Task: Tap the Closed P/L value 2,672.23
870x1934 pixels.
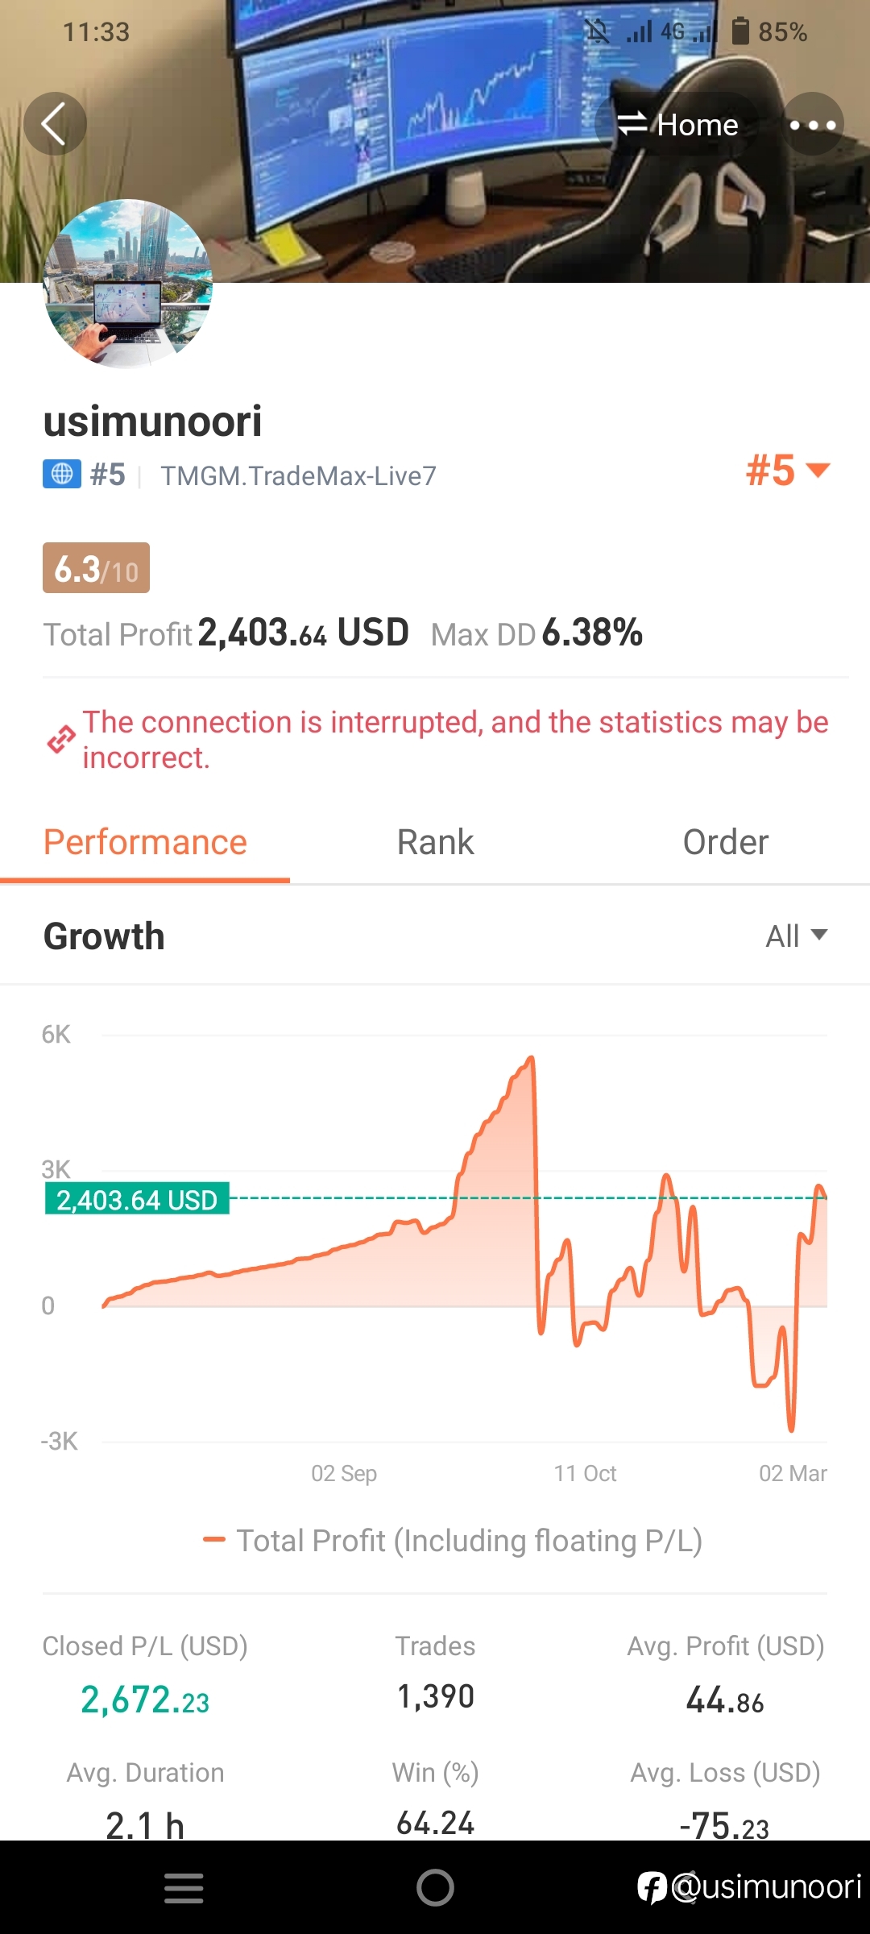Action: [145, 1700]
